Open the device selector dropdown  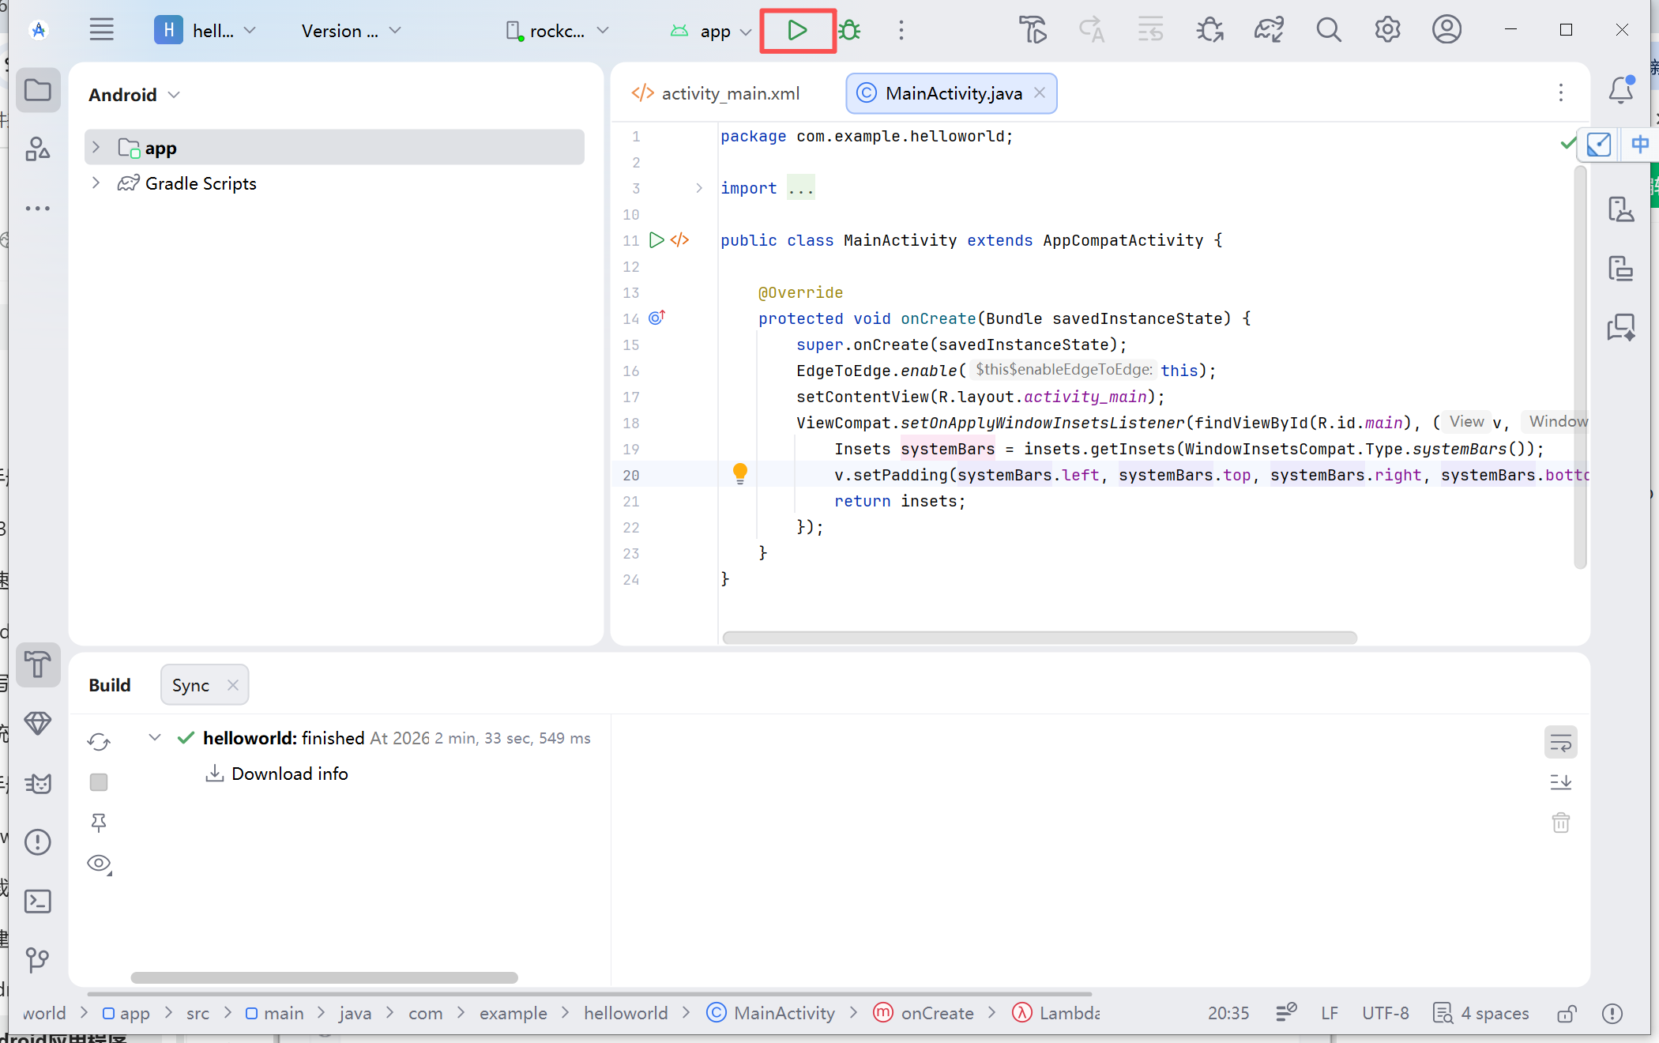[x=558, y=31]
